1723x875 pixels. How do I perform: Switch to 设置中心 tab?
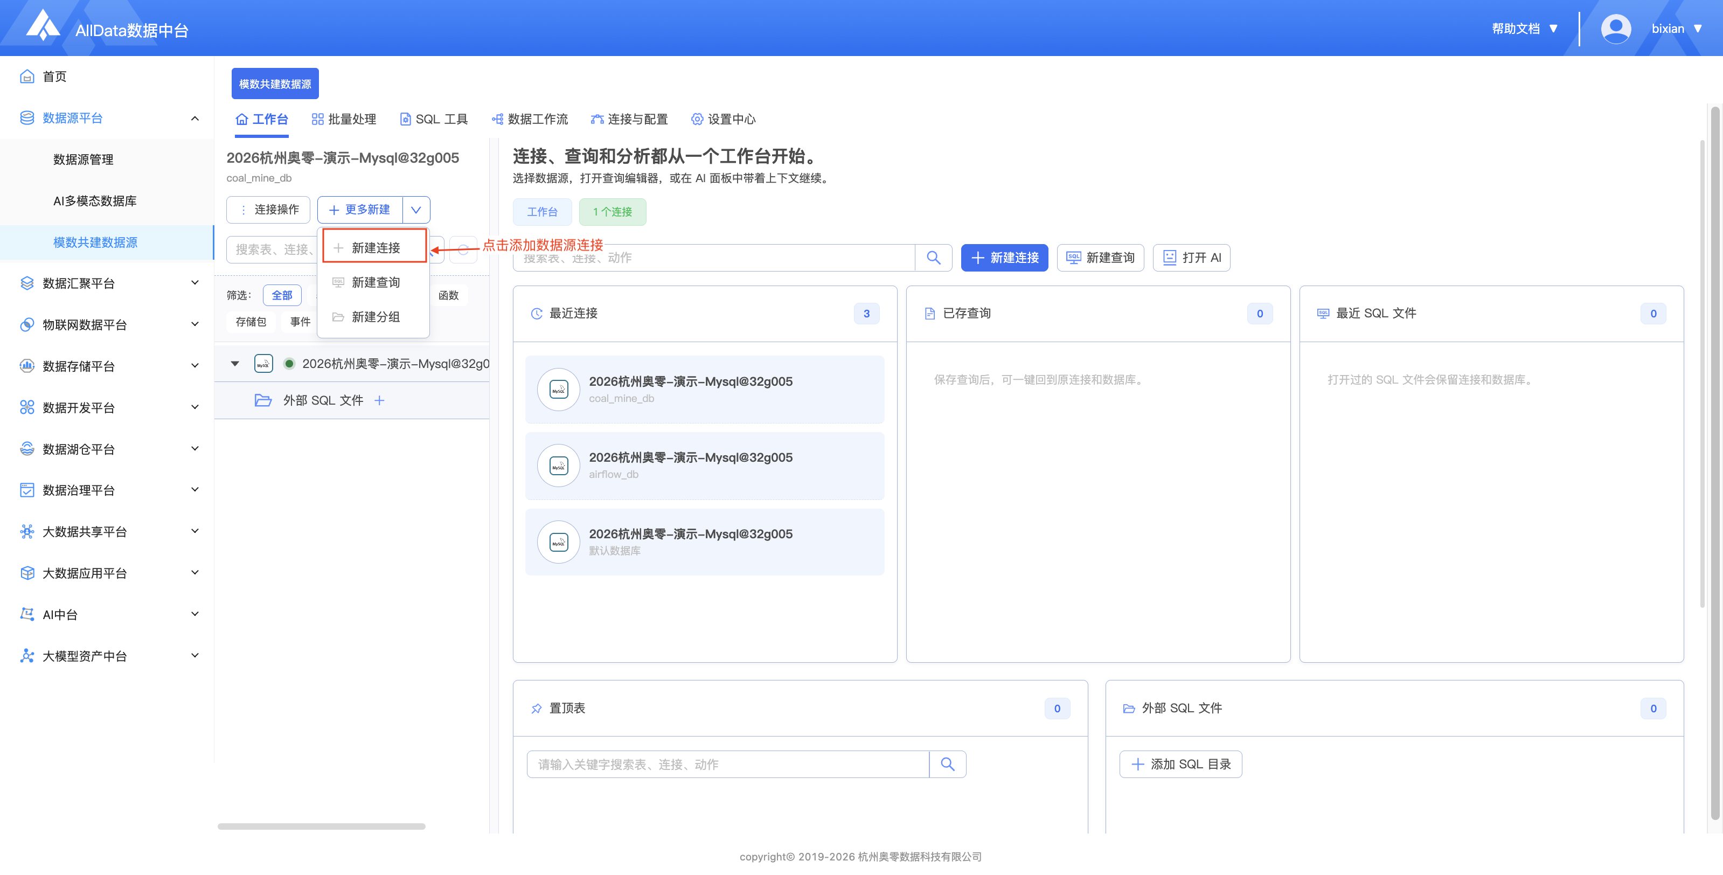(x=723, y=119)
